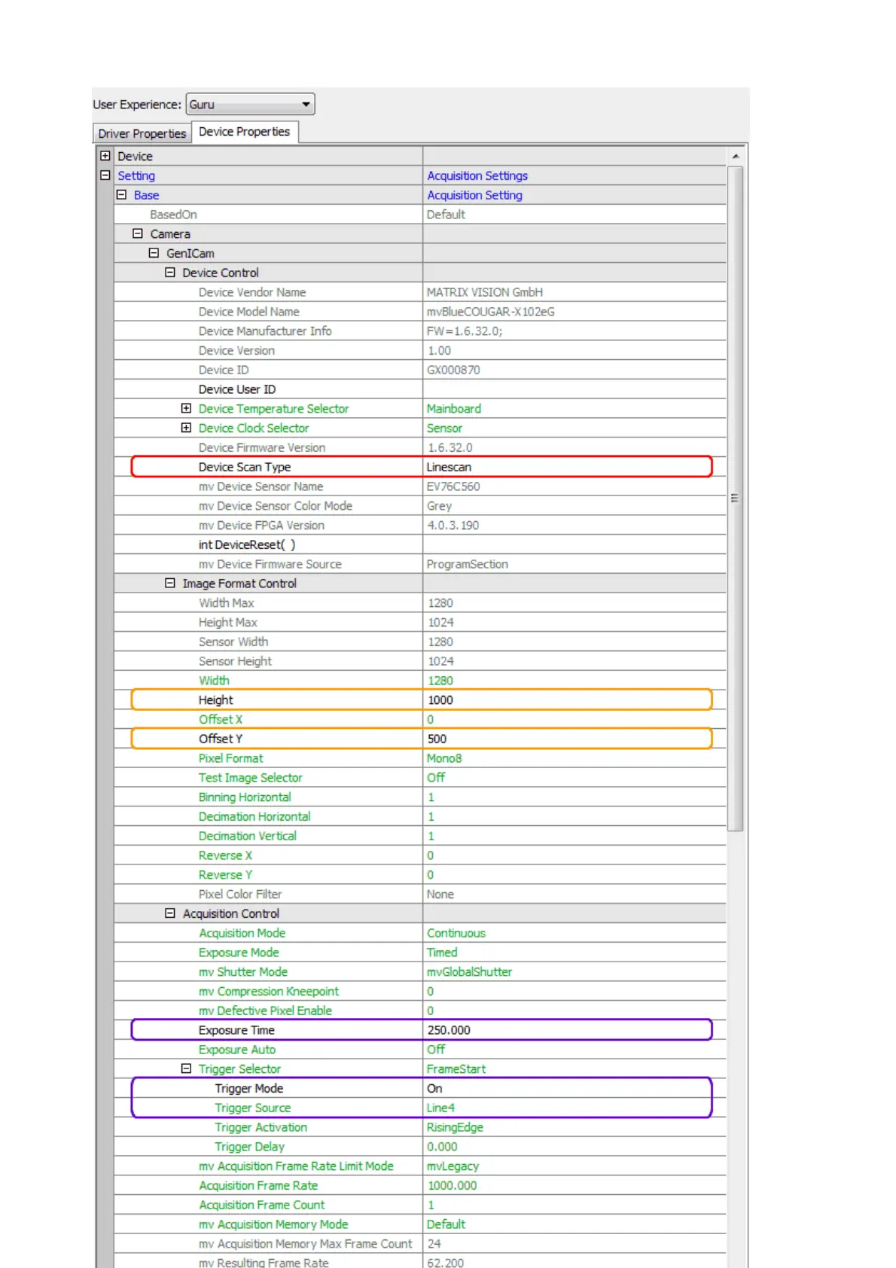This screenshot has width=896, height=1268.
Task: Expand the Device tree node
Action: 105,156
